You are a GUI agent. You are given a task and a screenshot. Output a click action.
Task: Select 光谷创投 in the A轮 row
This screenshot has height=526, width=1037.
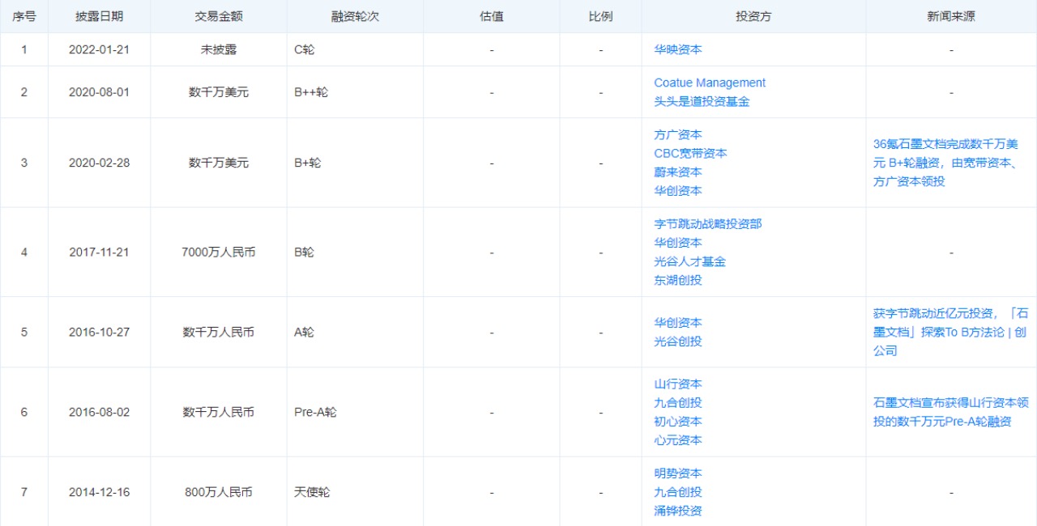[678, 341]
